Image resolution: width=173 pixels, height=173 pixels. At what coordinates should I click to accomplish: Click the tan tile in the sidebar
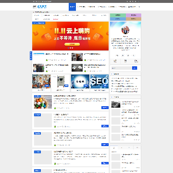coord(134,19)
